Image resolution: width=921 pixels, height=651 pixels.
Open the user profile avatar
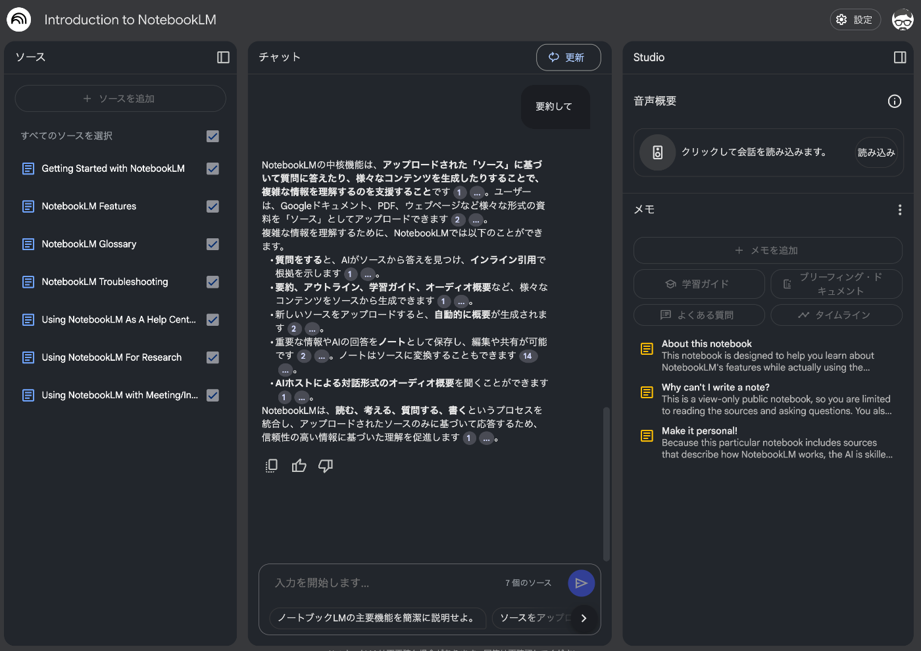[903, 20]
